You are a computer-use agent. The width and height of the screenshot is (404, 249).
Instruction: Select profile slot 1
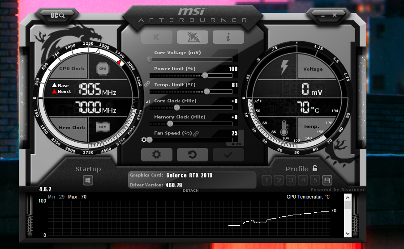266,180
